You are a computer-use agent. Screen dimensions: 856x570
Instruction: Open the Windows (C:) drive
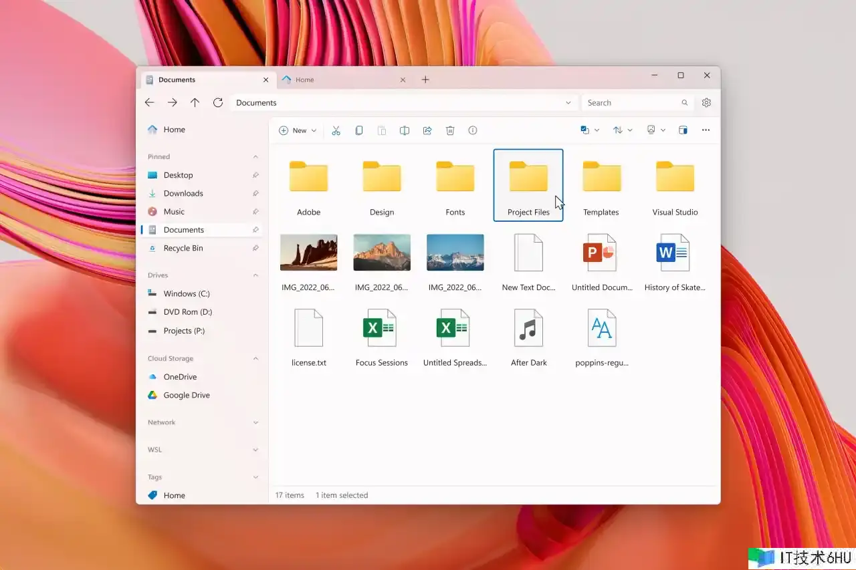(202, 293)
